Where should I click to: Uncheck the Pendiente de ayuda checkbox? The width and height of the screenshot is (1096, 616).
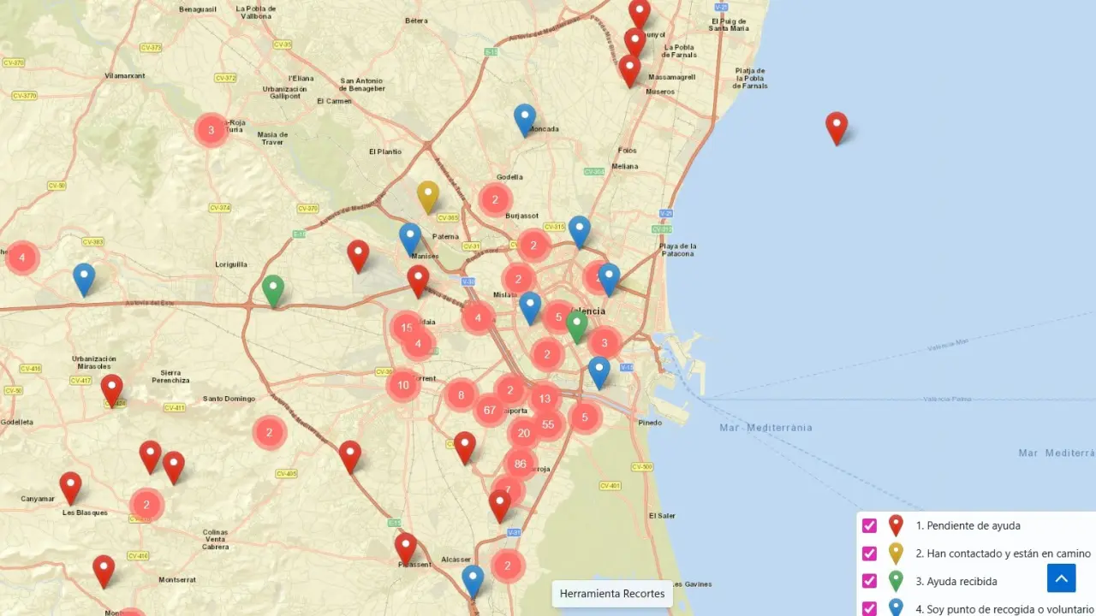point(869,526)
